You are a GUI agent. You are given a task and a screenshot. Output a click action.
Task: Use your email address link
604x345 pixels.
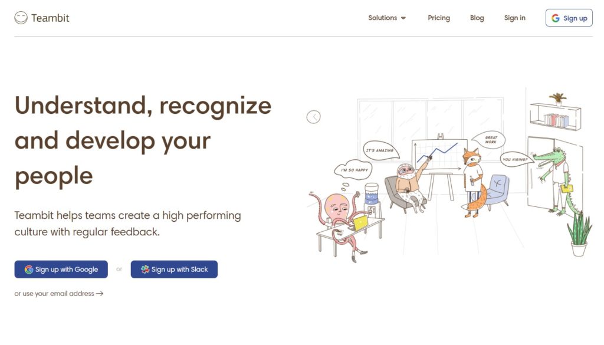click(59, 294)
